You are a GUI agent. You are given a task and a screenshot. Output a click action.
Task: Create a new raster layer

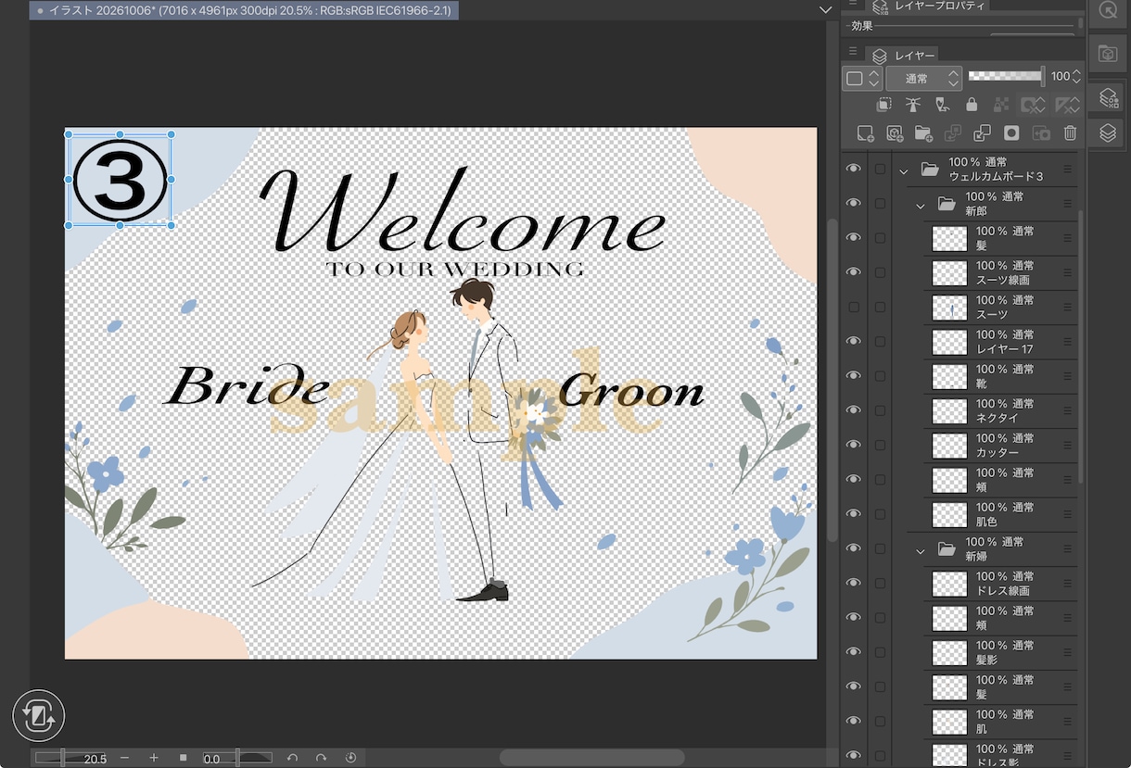tap(865, 133)
